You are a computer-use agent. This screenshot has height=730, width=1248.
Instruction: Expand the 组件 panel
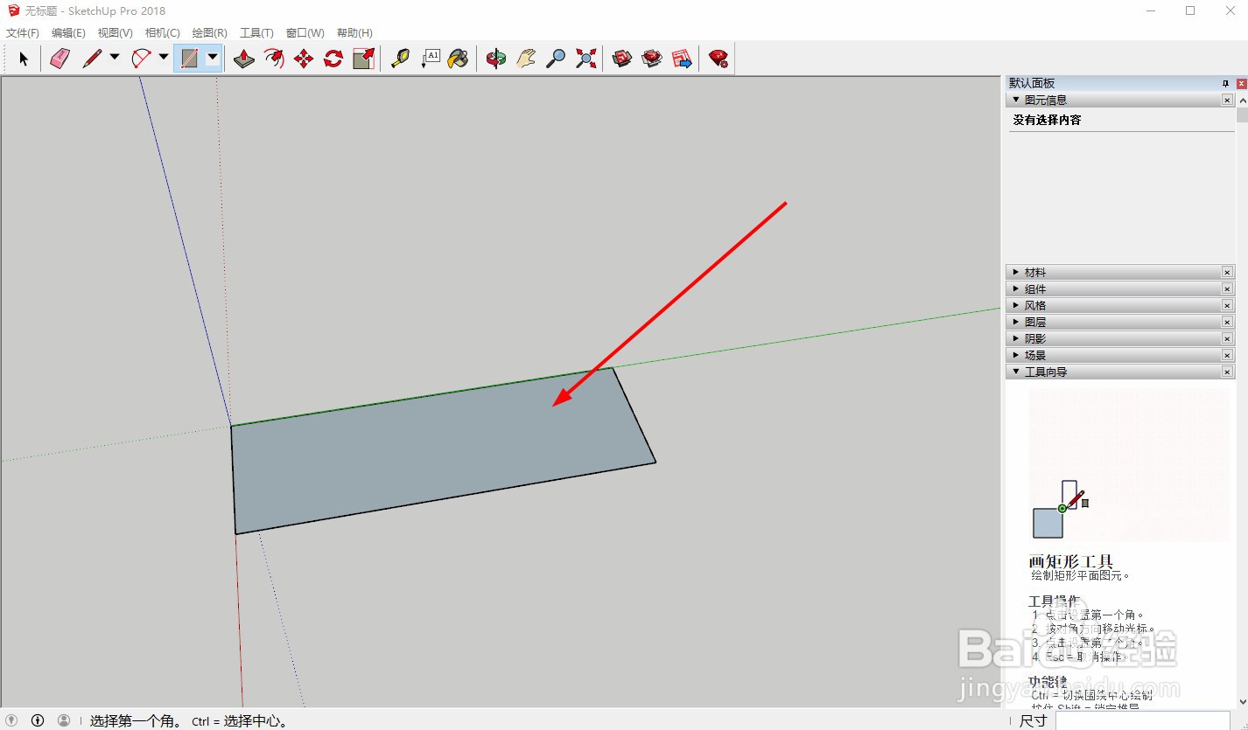click(1016, 289)
